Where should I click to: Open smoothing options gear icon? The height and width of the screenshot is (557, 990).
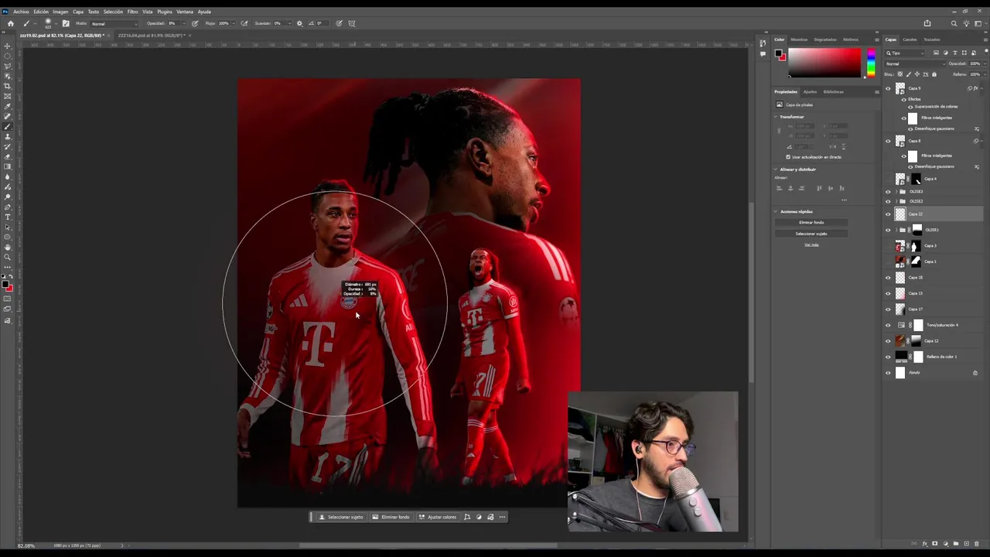[x=299, y=23]
